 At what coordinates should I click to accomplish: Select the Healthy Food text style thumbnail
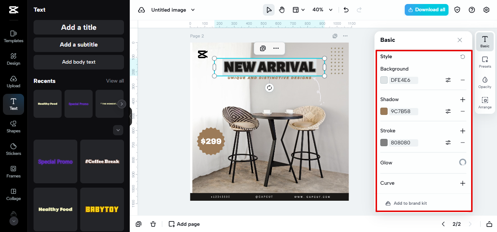(x=55, y=209)
